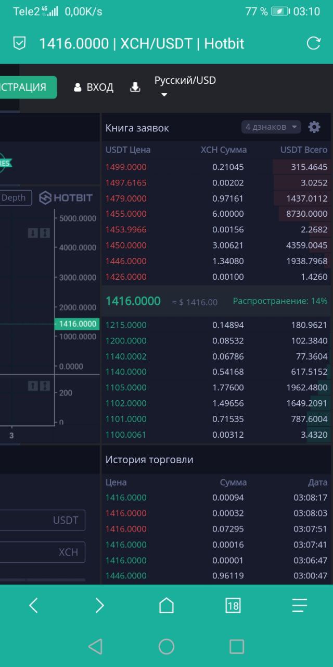
Task: Open the browser hamburger menu
Action: 300,605
